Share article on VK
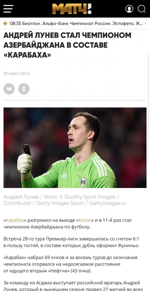The image size is (150, 291). coord(9,89)
